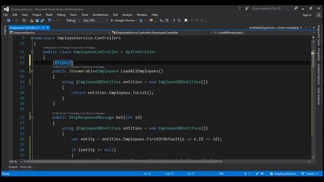Open the document tab list dropdown arrow
Screen dimensions: 324x182
click(x=314, y=28)
